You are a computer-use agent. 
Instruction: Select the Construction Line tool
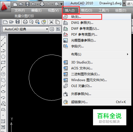3,45
